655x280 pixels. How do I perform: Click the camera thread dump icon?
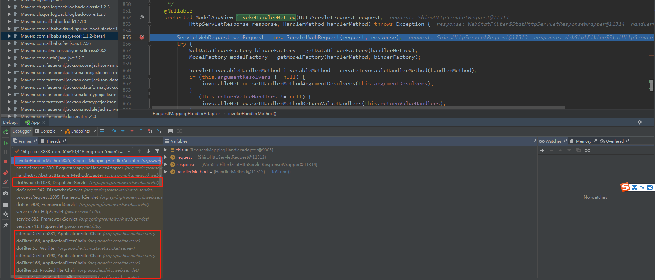[6, 193]
